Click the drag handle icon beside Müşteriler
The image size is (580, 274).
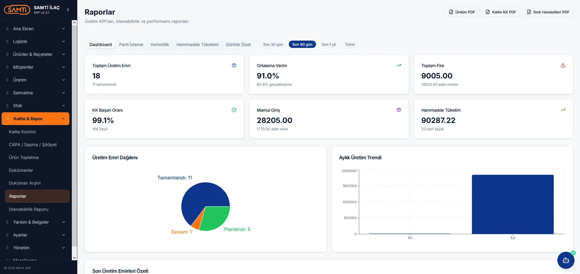pyautogui.click(x=7, y=67)
